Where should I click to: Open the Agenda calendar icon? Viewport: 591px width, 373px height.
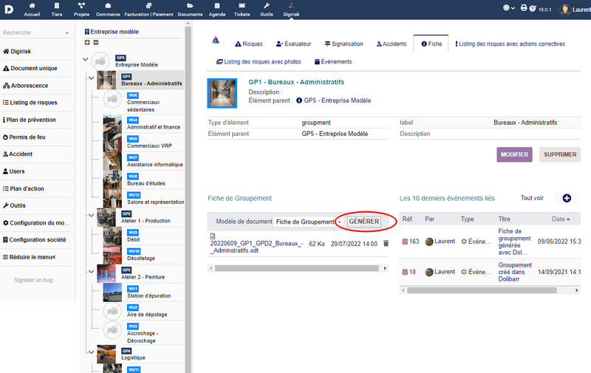point(217,6)
